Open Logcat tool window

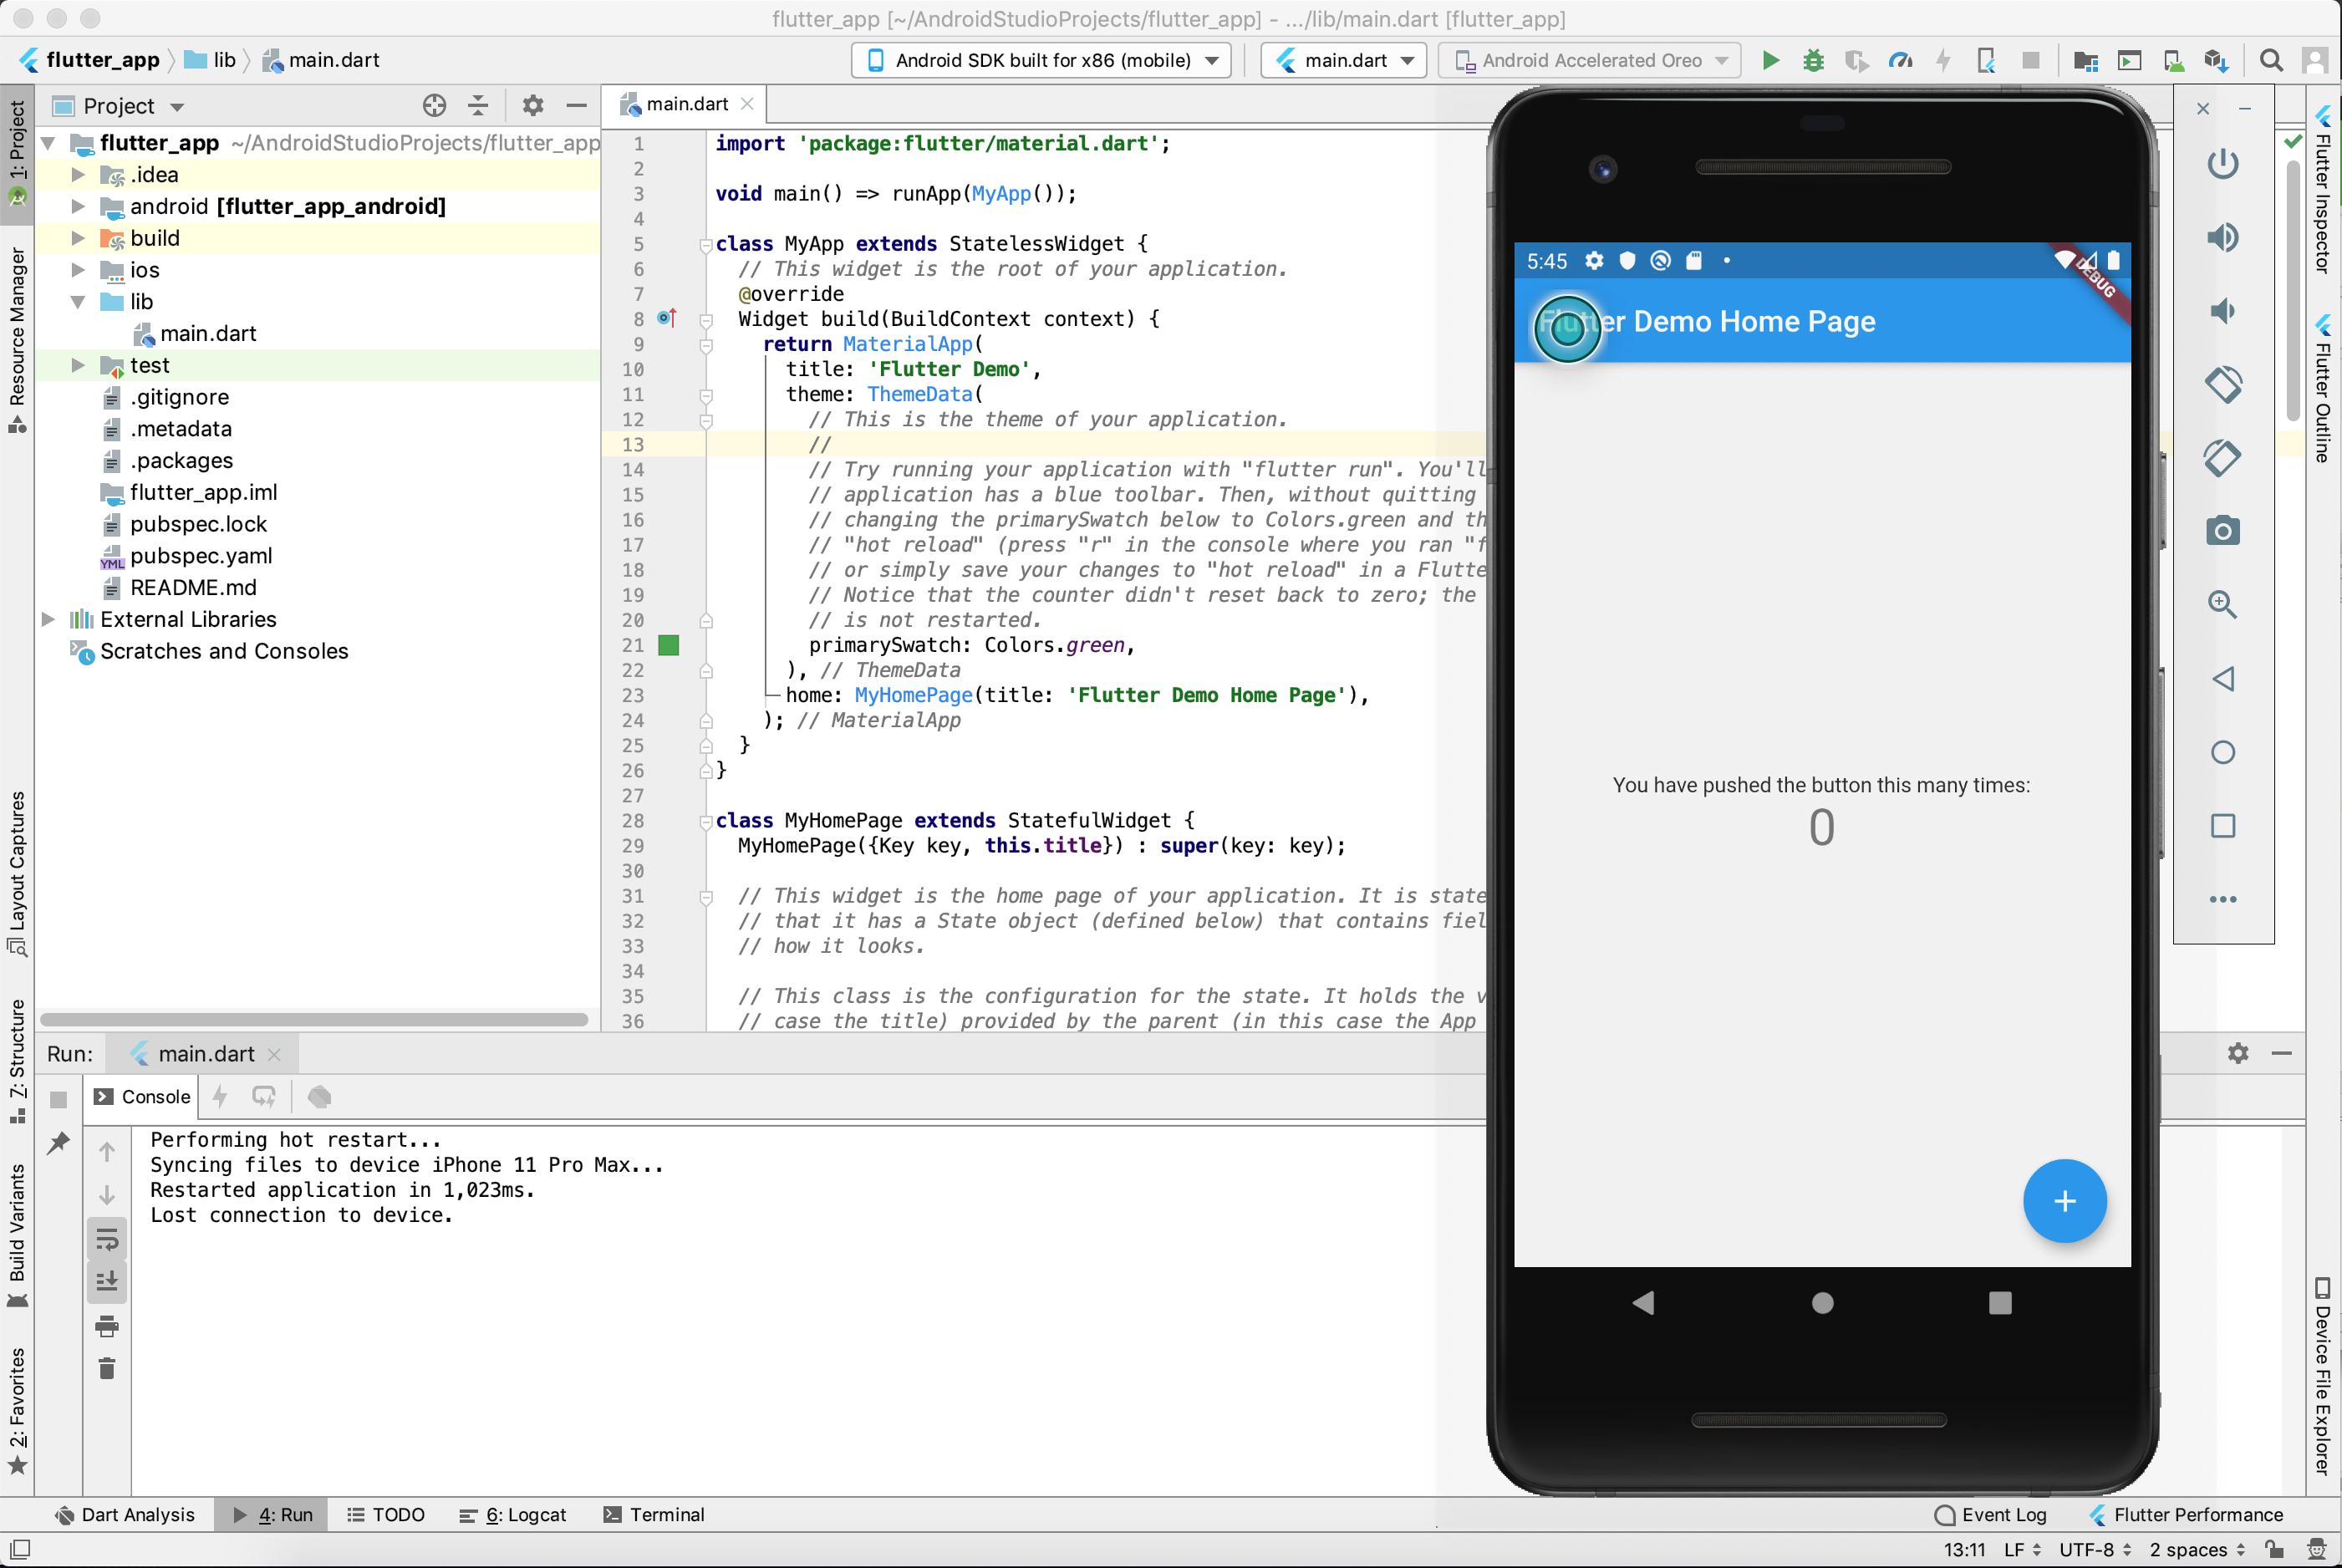513,1514
